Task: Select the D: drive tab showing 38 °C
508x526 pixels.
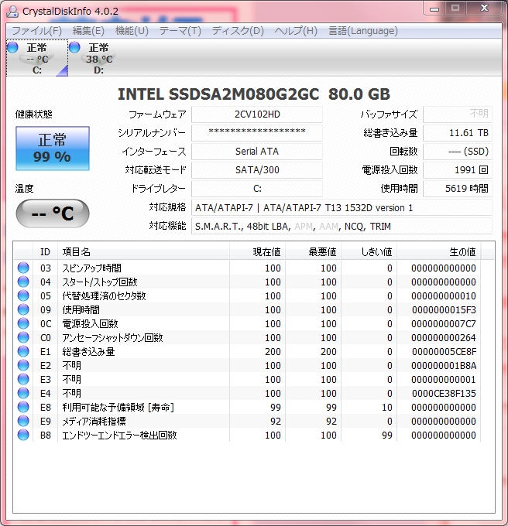Action: click(98, 59)
